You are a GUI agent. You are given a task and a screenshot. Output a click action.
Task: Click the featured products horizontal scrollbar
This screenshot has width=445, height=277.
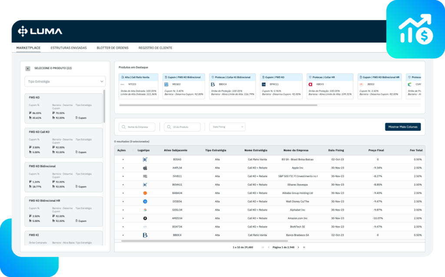217,105
